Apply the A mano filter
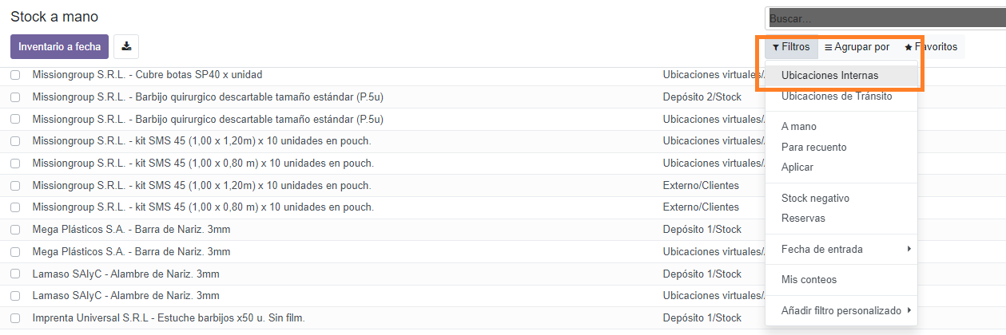 [799, 127]
